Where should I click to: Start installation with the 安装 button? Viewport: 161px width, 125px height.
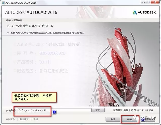tap(129, 119)
